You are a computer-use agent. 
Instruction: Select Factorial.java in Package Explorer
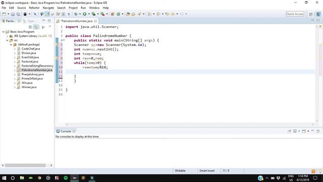30,62
